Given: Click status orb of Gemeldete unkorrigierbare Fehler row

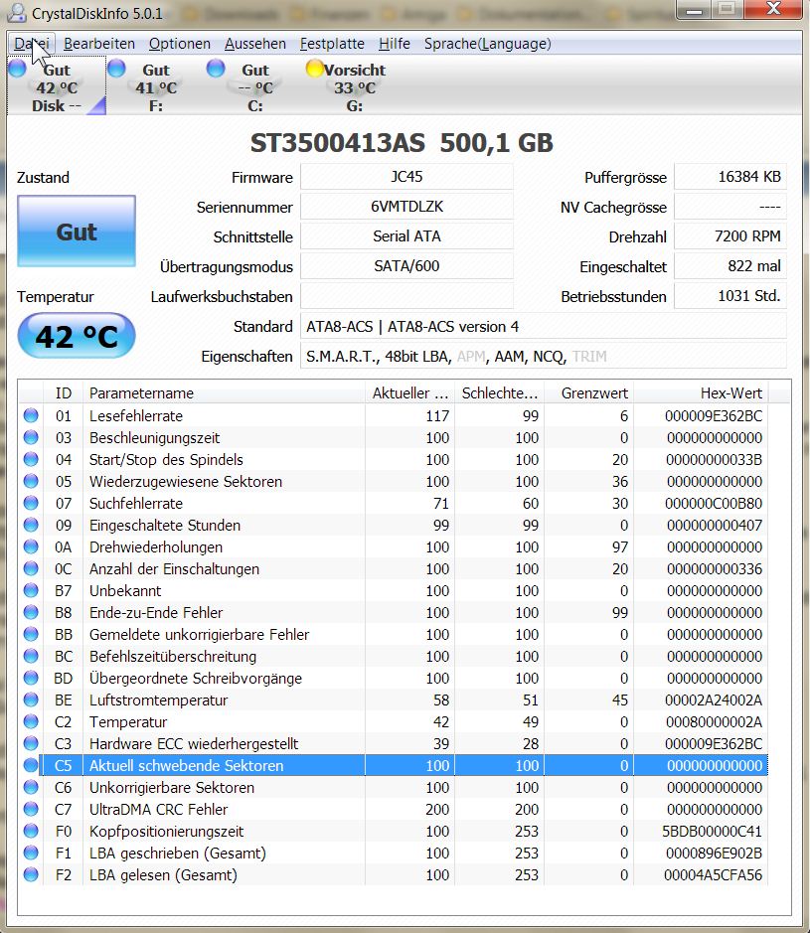Looking at the screenshot, I should (x=31, y=634).
